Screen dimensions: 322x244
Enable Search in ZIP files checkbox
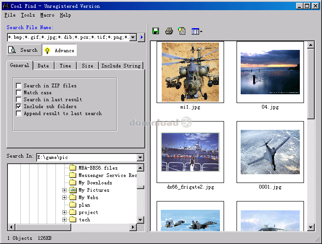coord(18,85)
